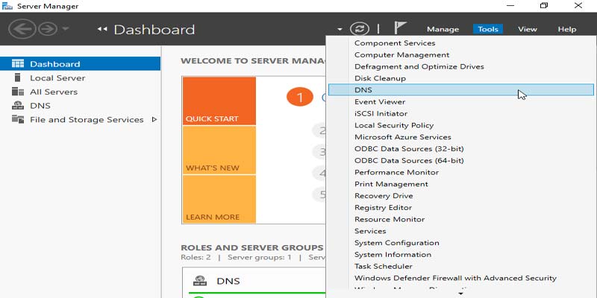Select Dashboard in the sidebar
The height and width of the screenshot is (298, 597).
point(80,64)
